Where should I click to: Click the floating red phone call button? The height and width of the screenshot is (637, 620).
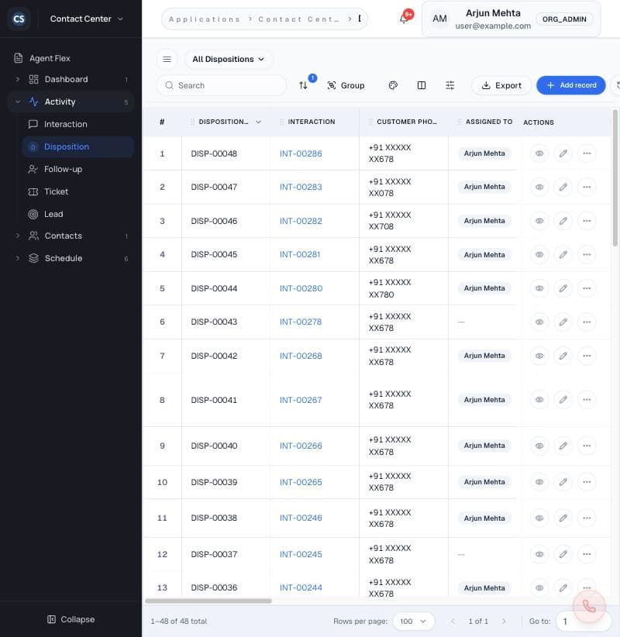click(589, 607)
